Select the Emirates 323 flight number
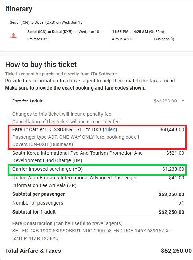The height and width of the screenshot is (260, 193). (38, 39)
